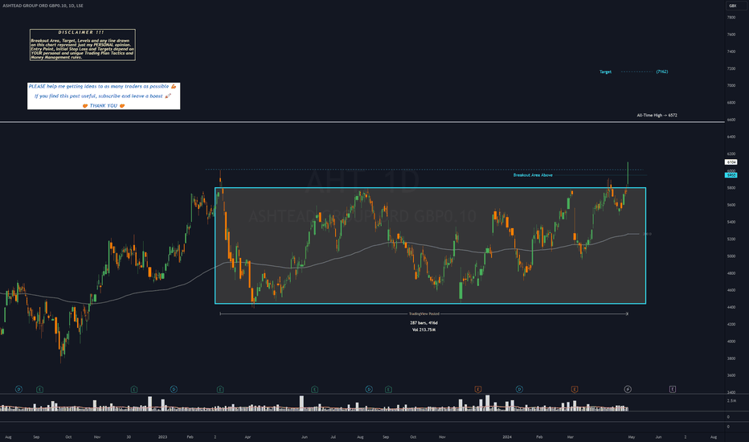Open the dividend marker near January 2023
This screenshot has height=442, width=749.
[x=174, y=390]
